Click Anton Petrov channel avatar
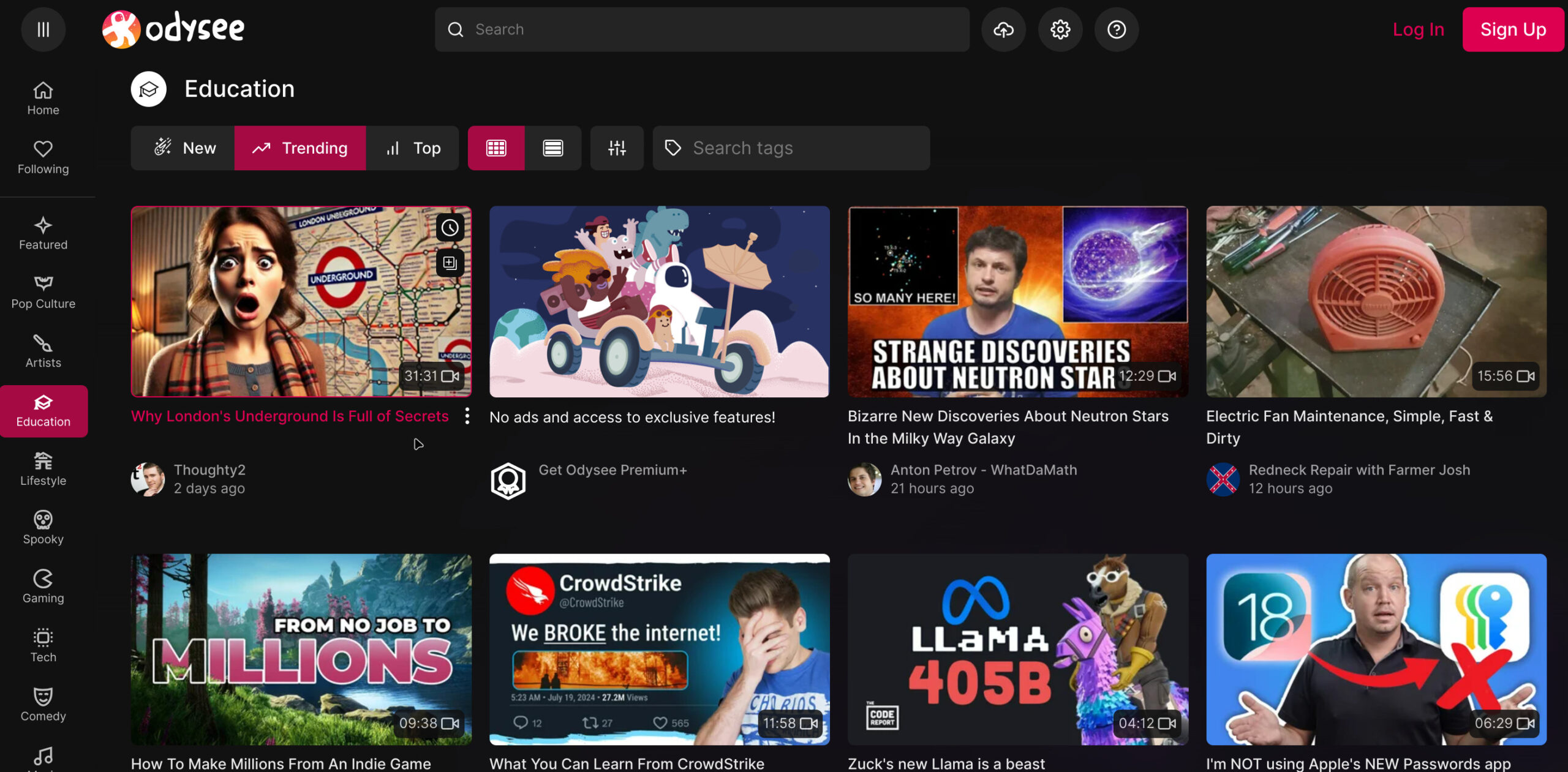 (x=865, y=479)
